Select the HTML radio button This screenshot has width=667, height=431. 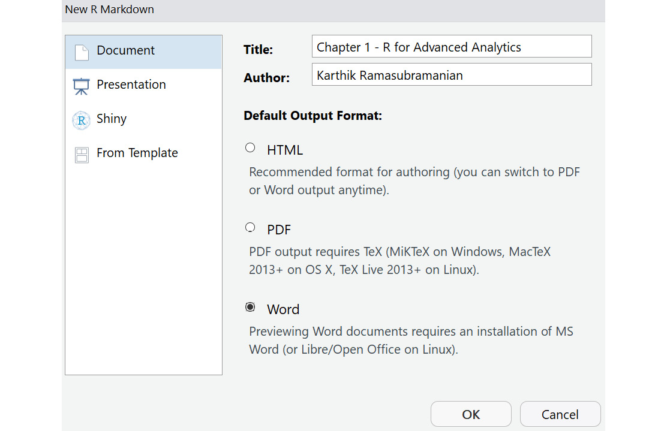tap(250, 147)
